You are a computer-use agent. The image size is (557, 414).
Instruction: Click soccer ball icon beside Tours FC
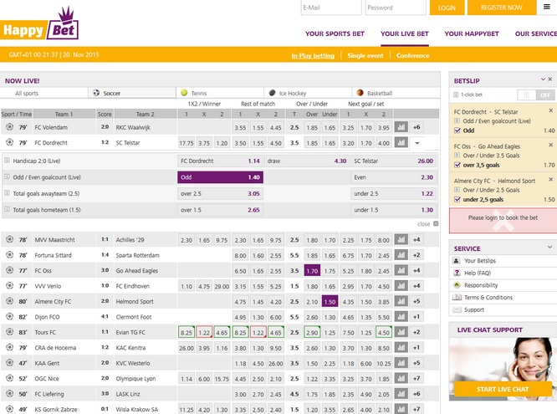(9, 332)
